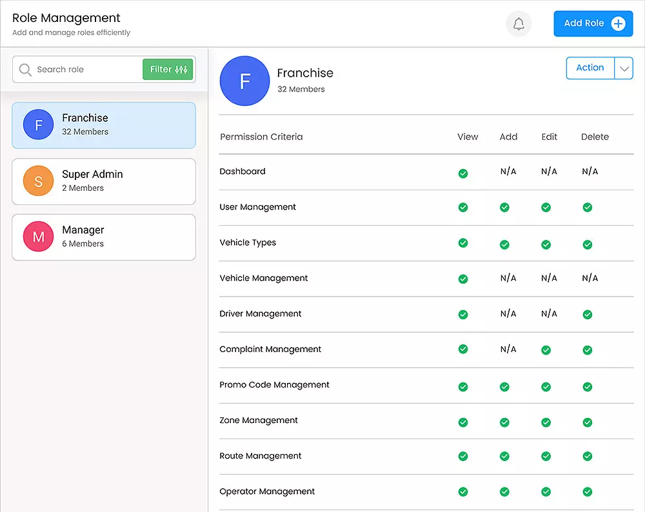Toggle Promo Code Management Edit permission
Screen dimensions: 645x512
pyautogui.click(x=546, y=387)
